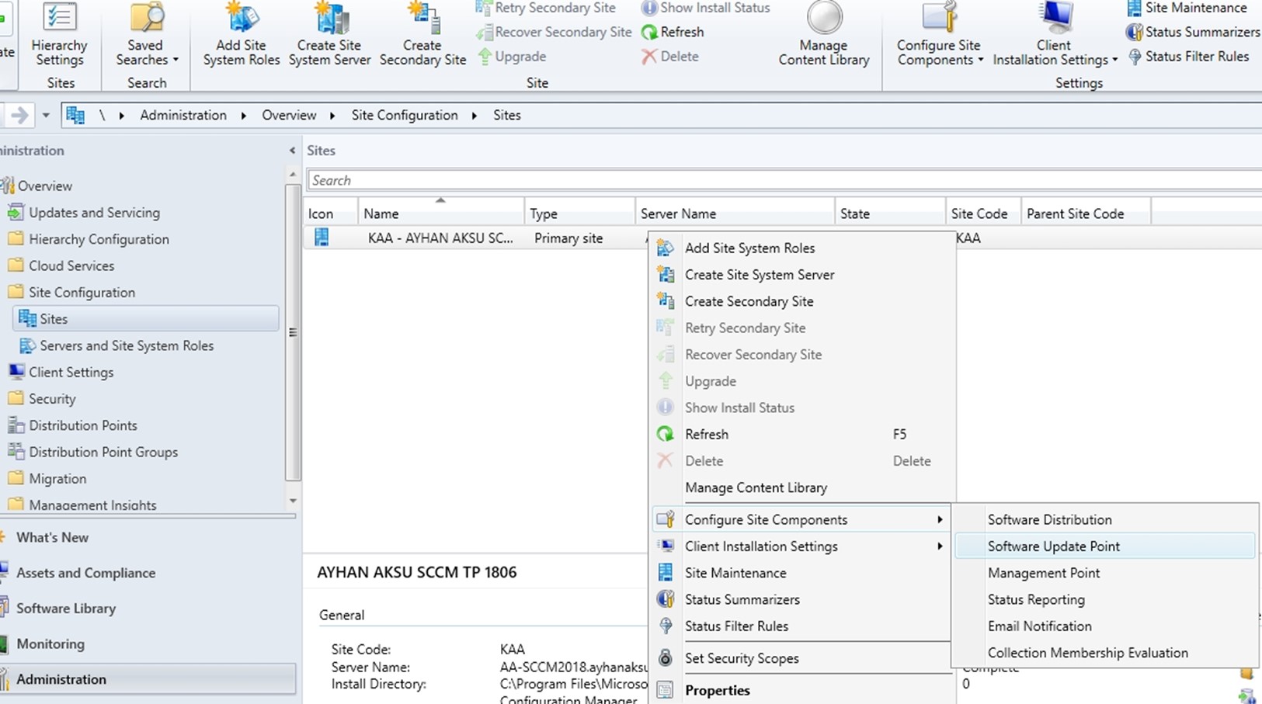Click Status Summarizers in ribbon
Viewport: 1262px width, 704px height.
(1193, 32)
